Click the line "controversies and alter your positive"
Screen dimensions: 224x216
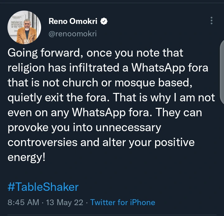[101, 143]
